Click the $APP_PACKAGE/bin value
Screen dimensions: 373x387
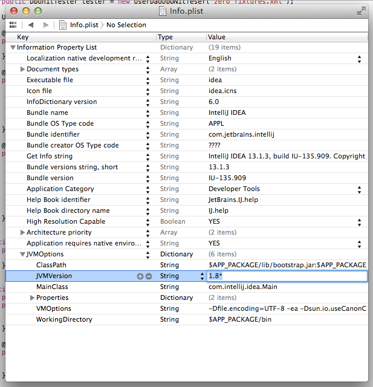[240, 319]
